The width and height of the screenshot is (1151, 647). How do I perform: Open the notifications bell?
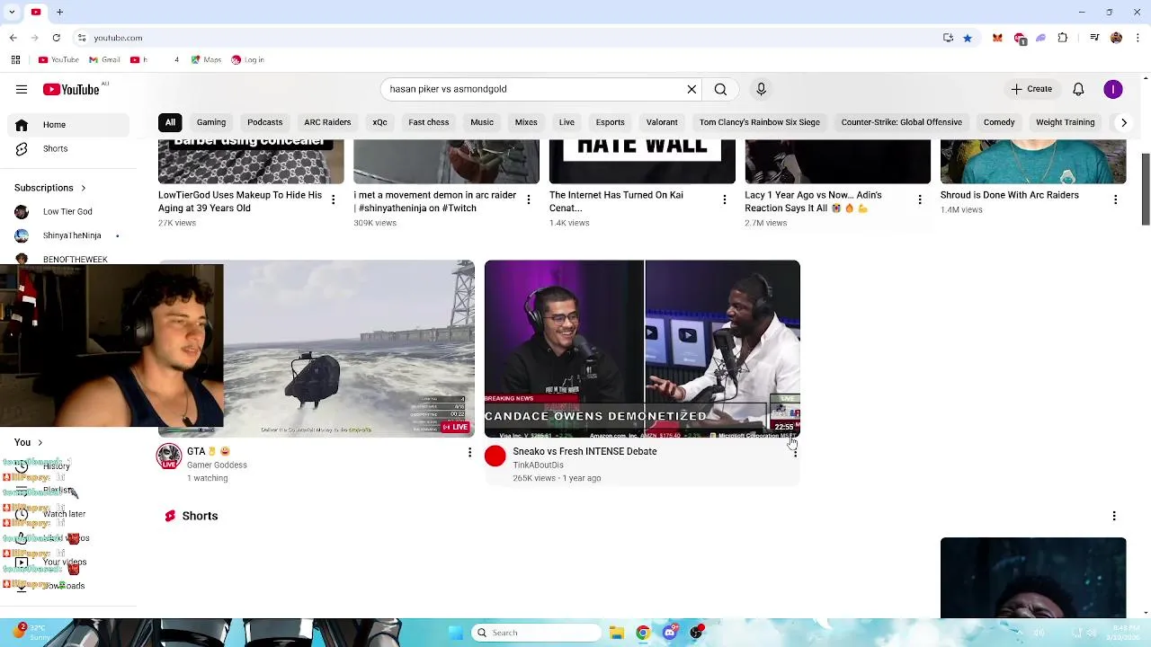1078,89
